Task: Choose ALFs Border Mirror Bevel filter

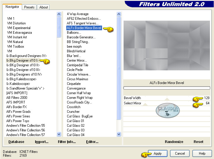Action: [84, 28]
